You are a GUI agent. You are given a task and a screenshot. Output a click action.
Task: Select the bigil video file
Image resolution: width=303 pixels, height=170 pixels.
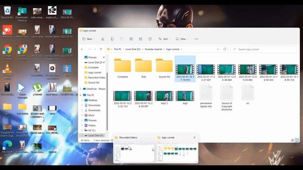click(x=185, y=98)
